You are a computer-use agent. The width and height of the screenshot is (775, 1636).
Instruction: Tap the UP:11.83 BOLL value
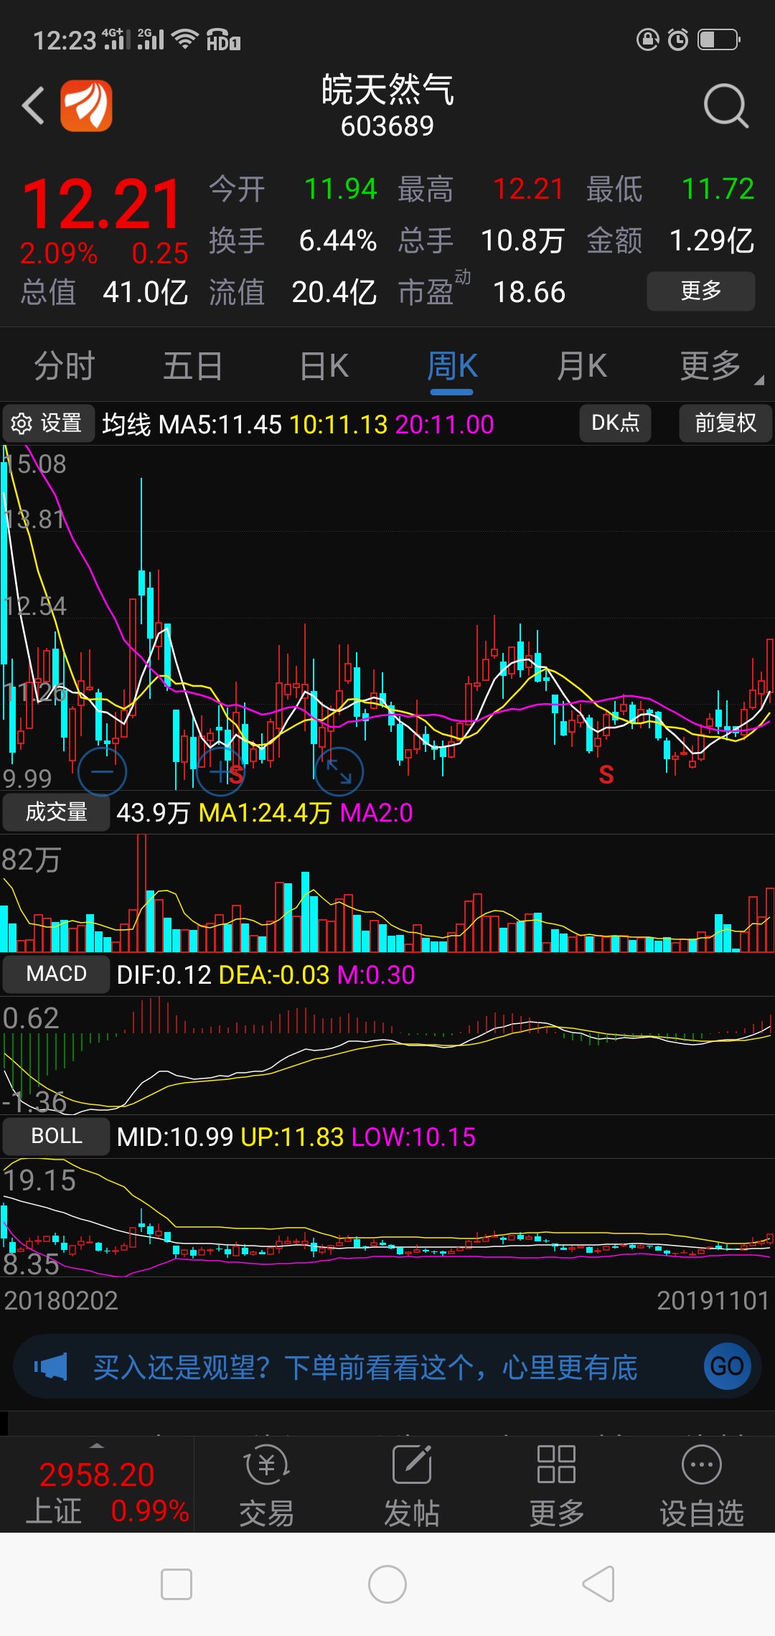[292, 1137]
